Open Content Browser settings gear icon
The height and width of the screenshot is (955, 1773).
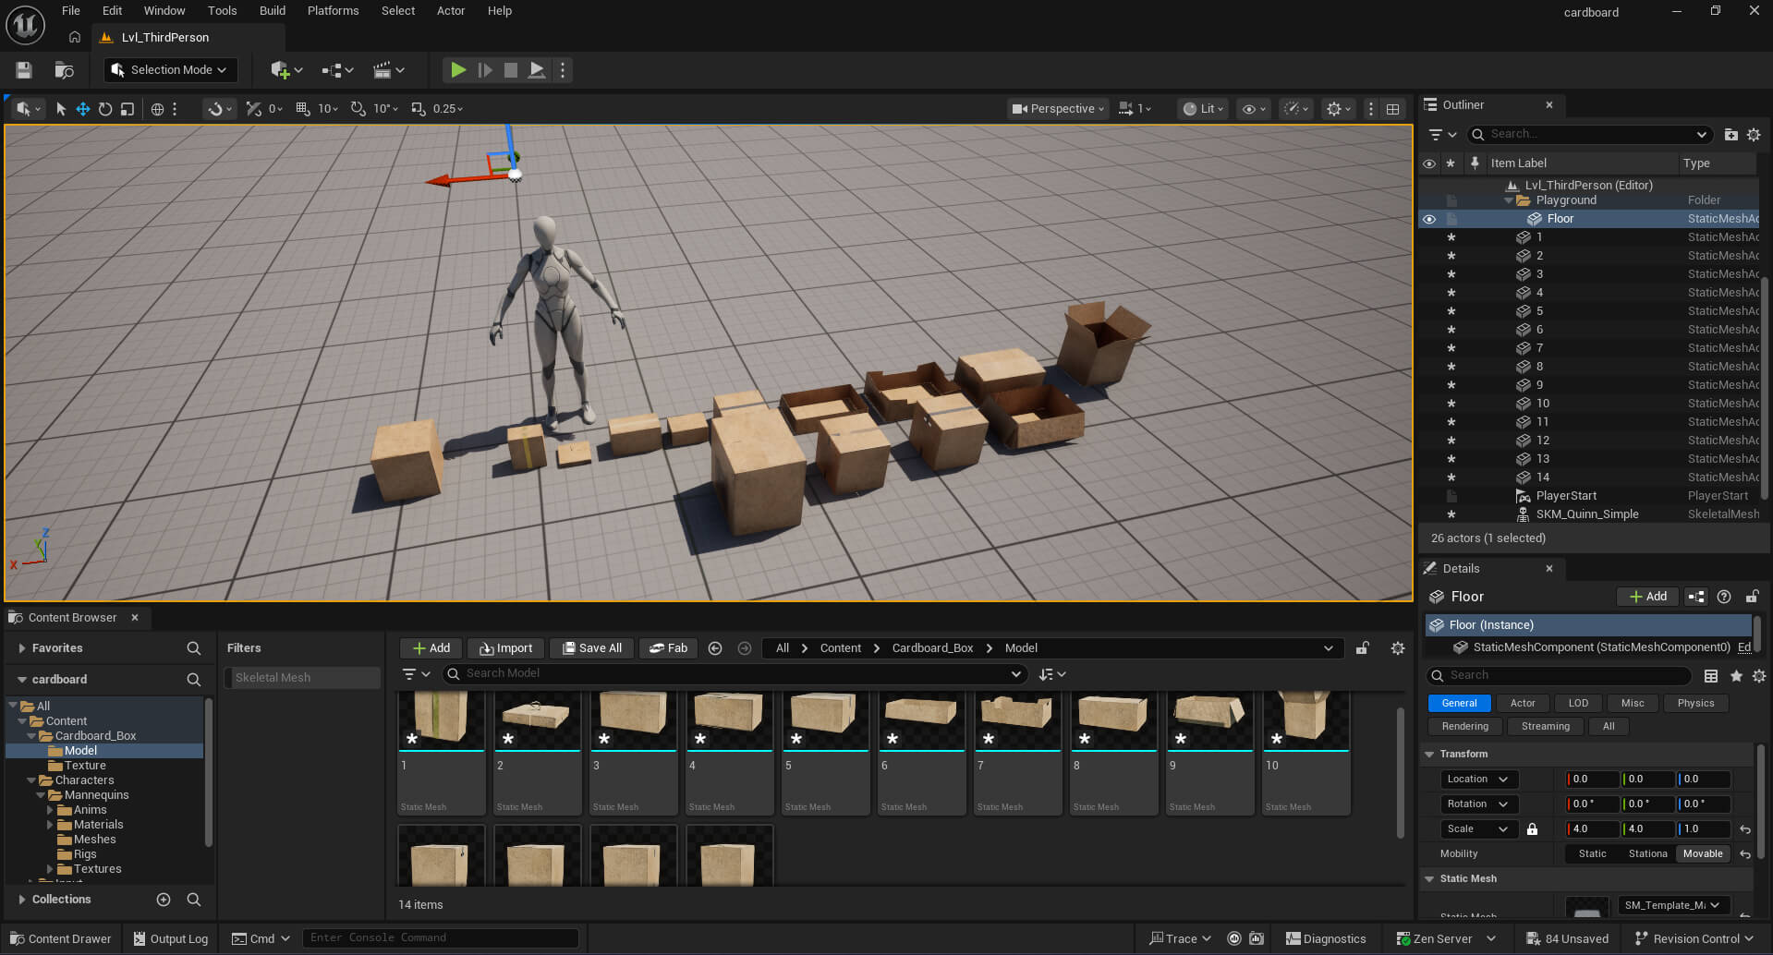[1397, 648]
